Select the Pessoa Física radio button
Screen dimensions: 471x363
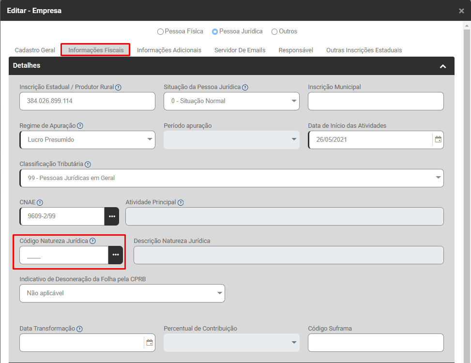pos(160,32)
